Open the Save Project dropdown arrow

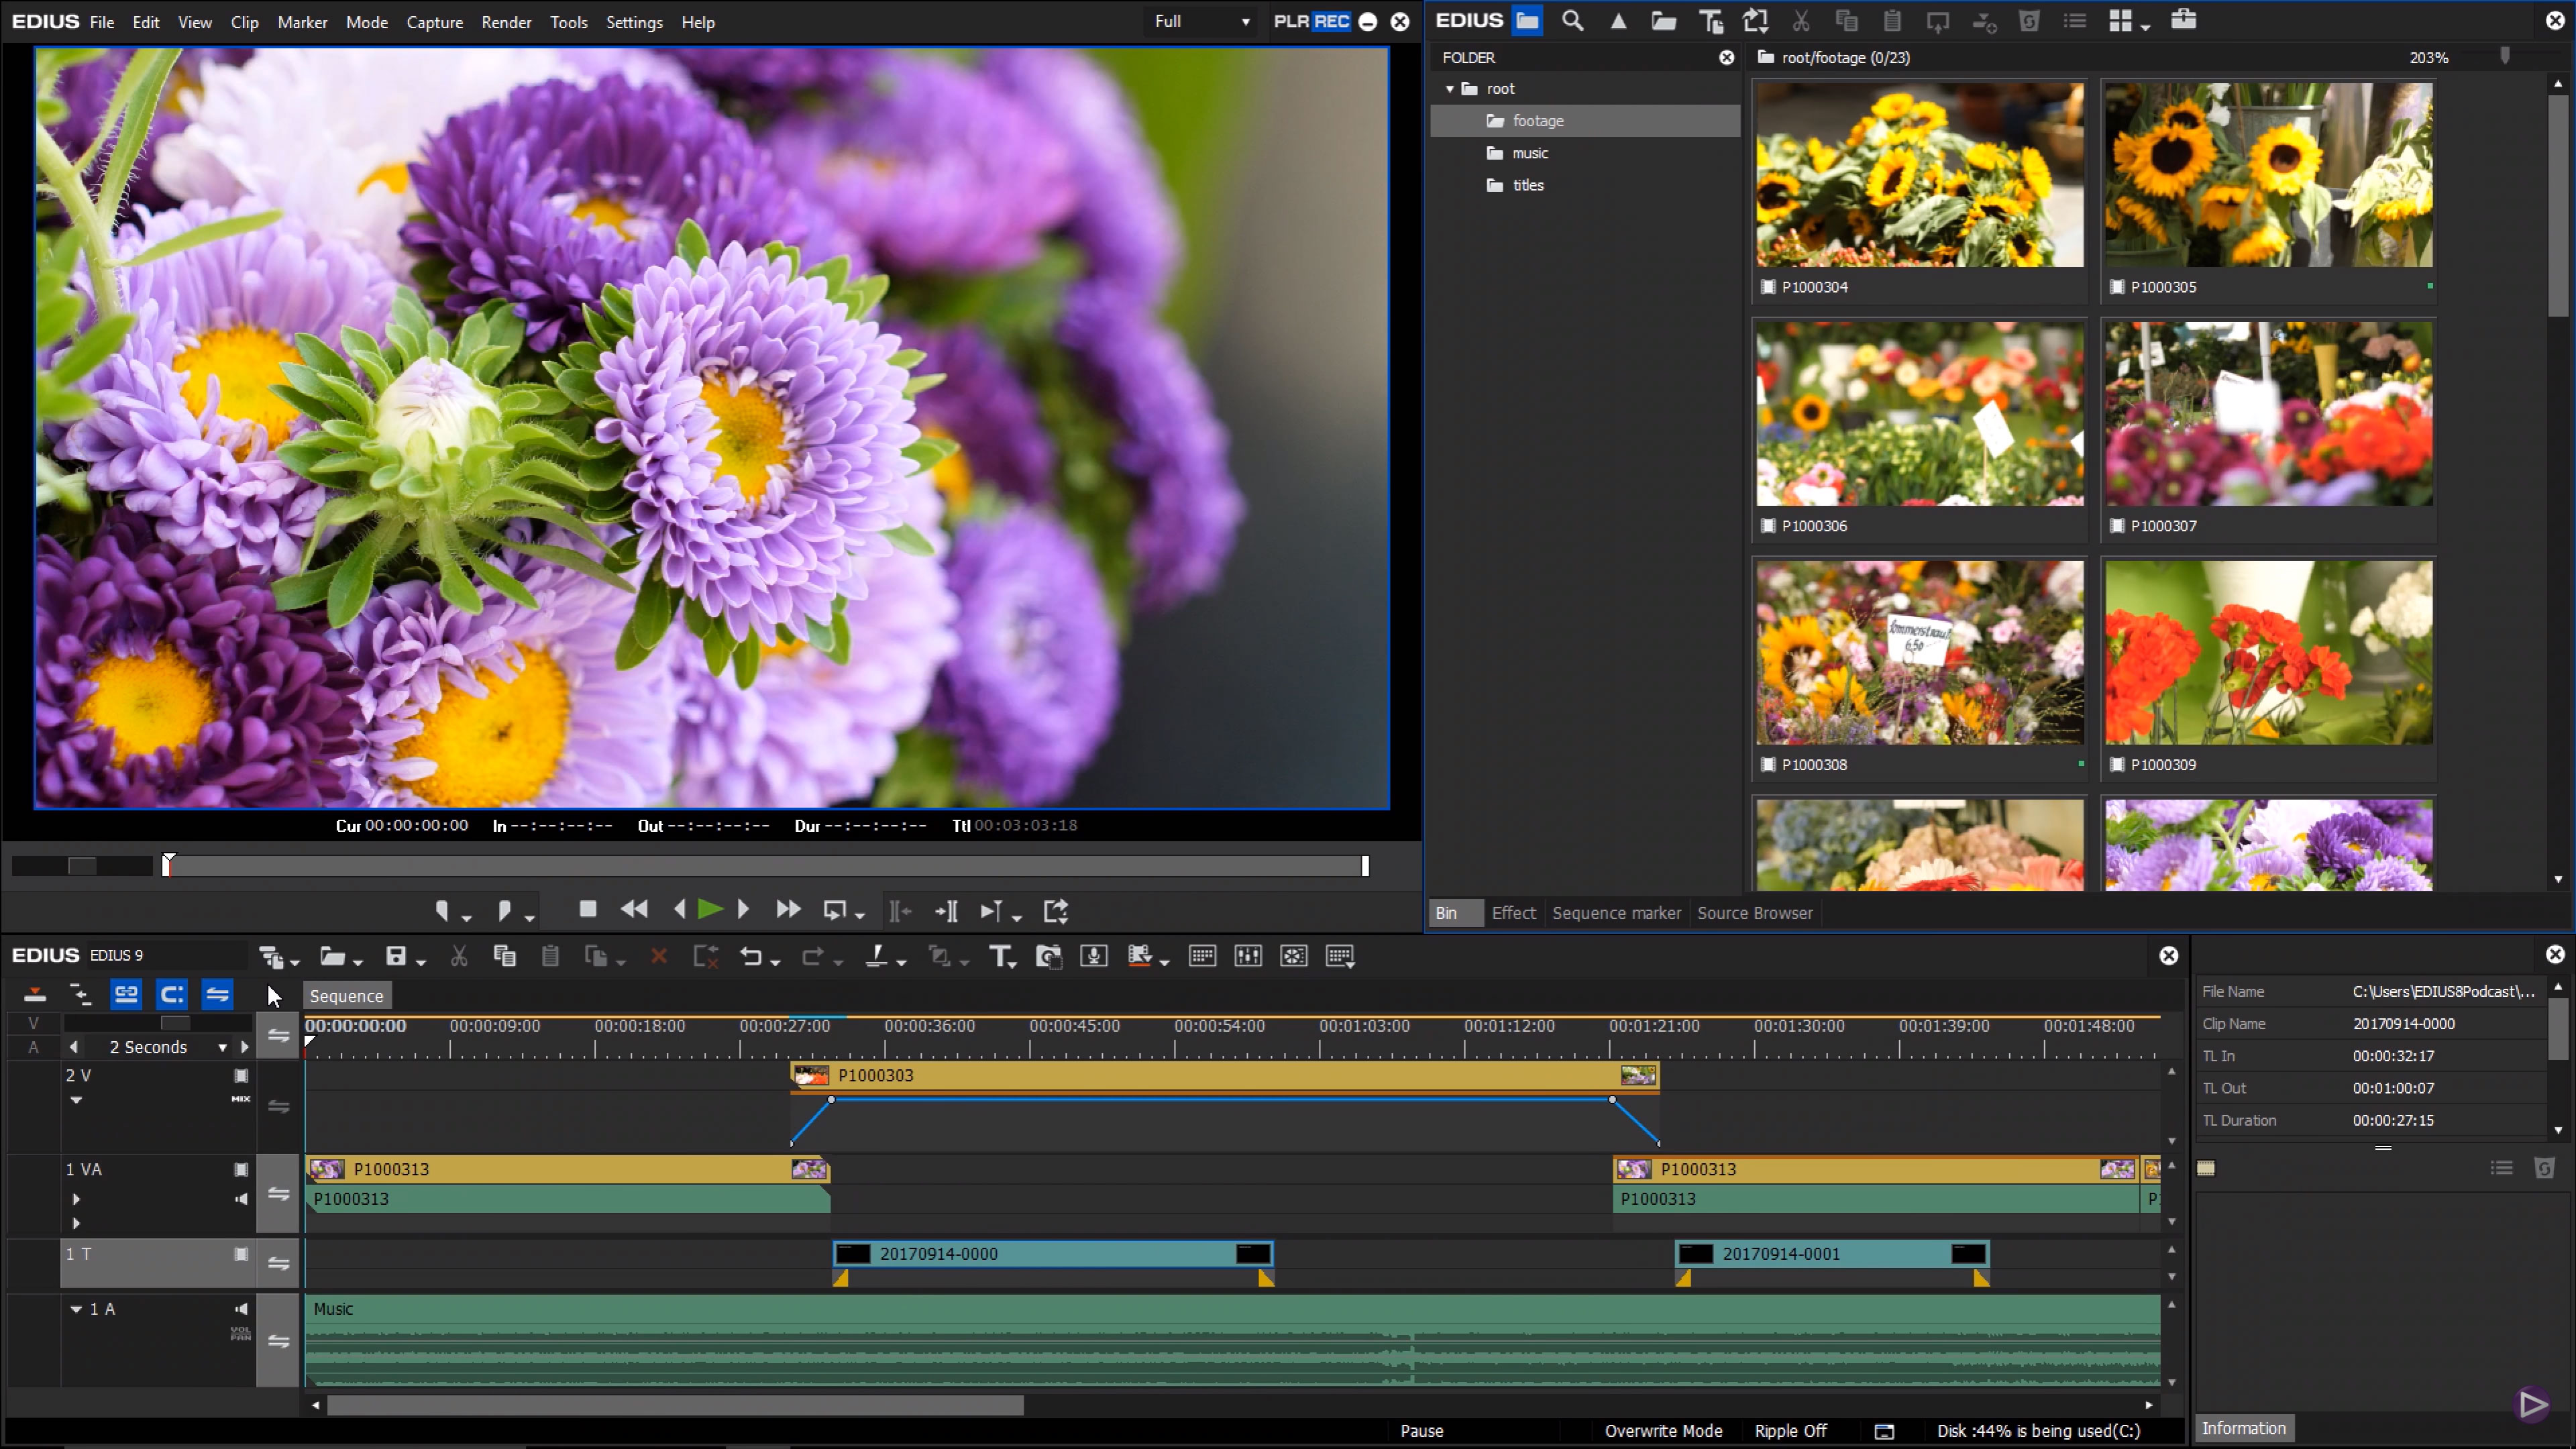click(x=421, y=962)
